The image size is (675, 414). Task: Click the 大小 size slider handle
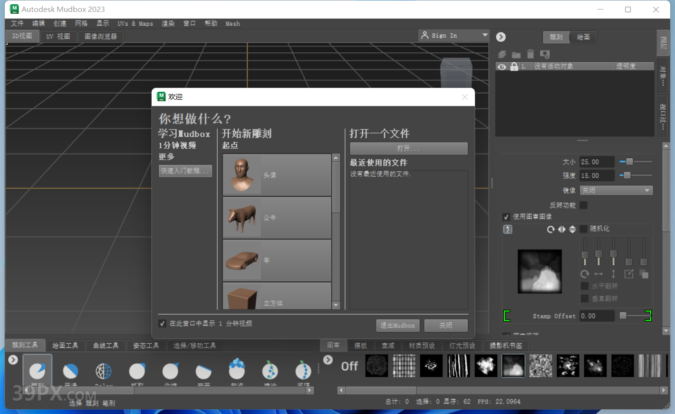(629, 162)
